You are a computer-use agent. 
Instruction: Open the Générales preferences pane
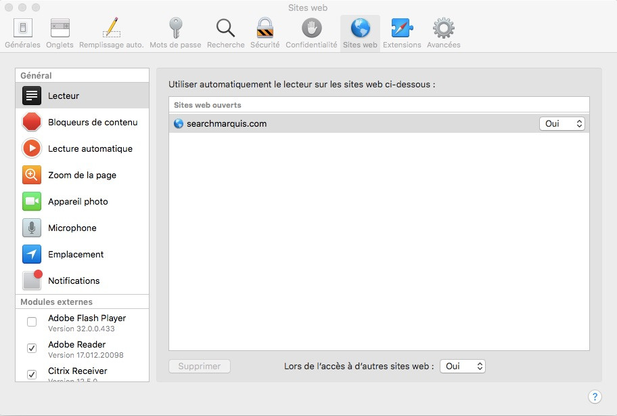coord(22,32)
